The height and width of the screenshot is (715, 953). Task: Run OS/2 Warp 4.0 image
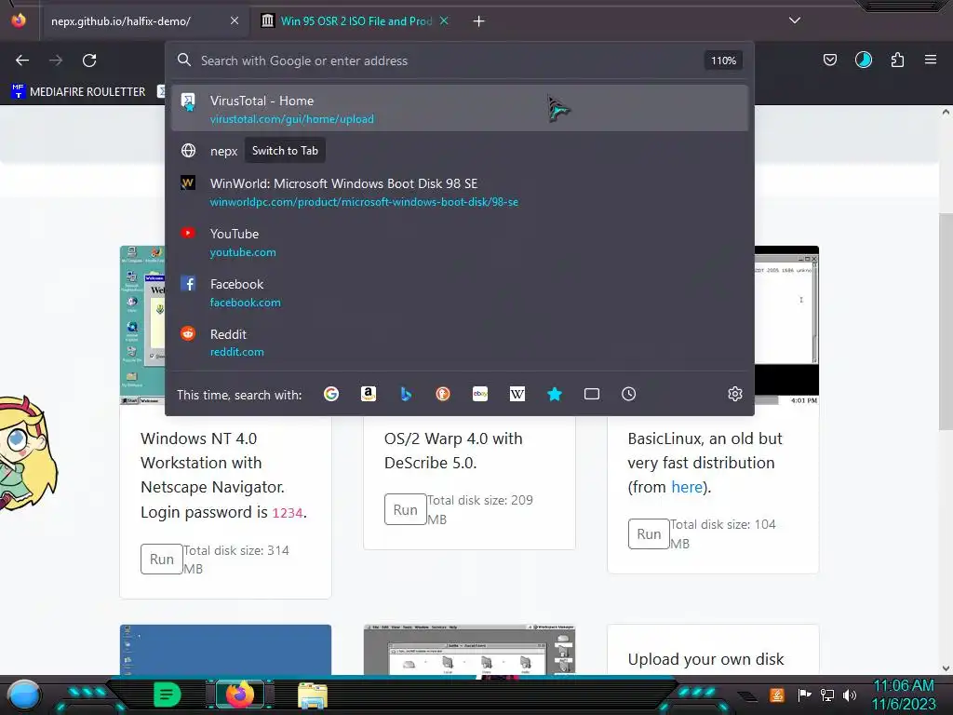tap(406, 509)
